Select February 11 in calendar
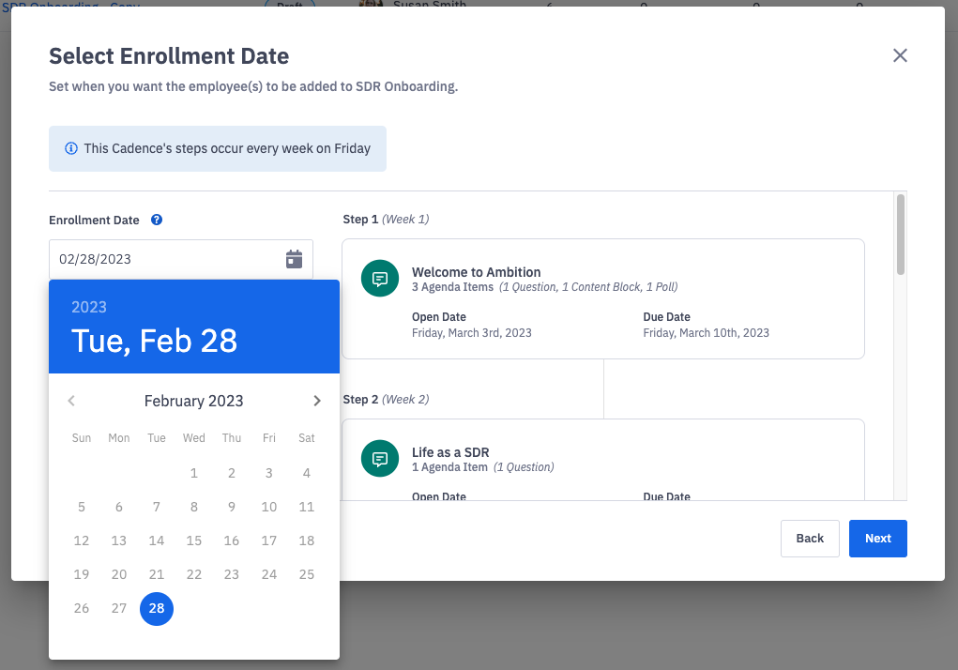The width and height of the screenshot is (958, 670). (x=307, y=507)
